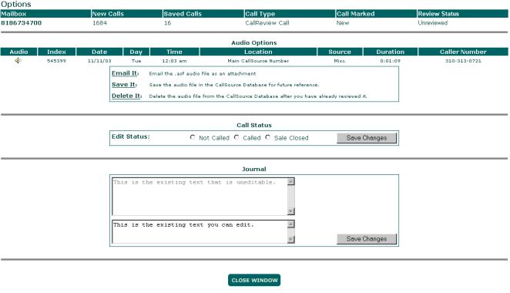Click the Call Marked column header
Screen dimensions: 510x293
(x=376, y=14)
